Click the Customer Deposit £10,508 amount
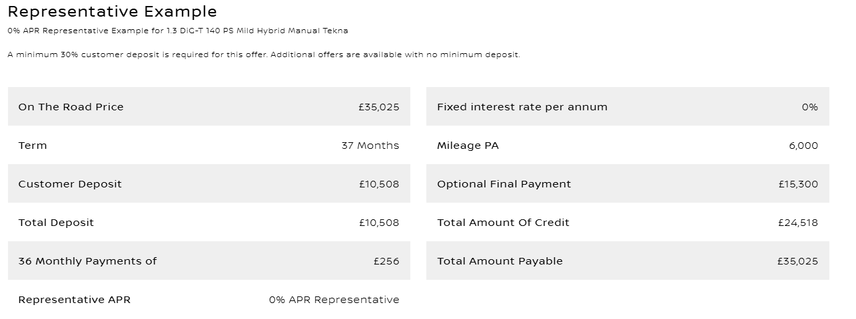The height and width of the screenshot is (319, 856). (x=378, y=184)
